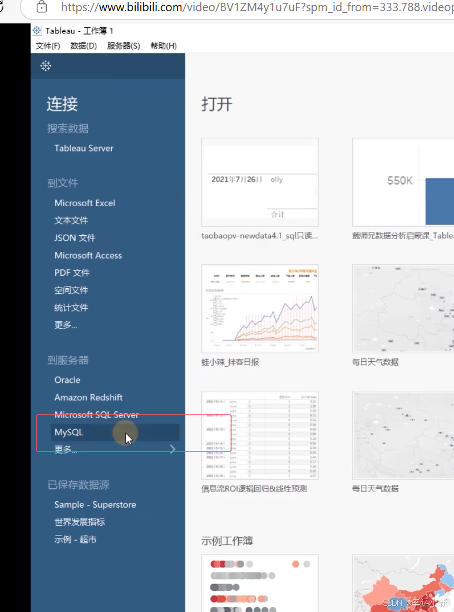Open 世界发展指标 saved data source

pyautogui.click(x=80, y=522)
